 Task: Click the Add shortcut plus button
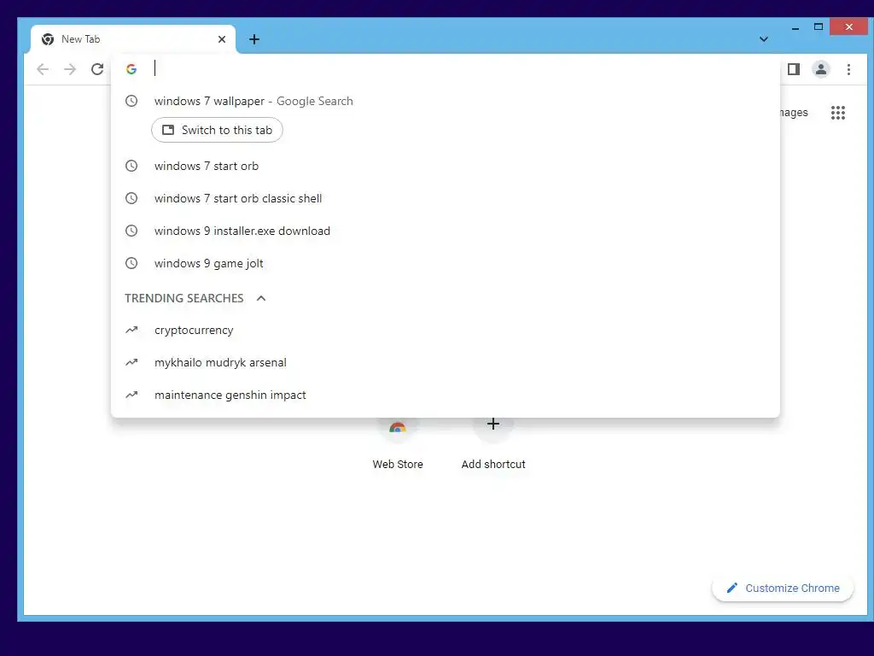[493, 425]
